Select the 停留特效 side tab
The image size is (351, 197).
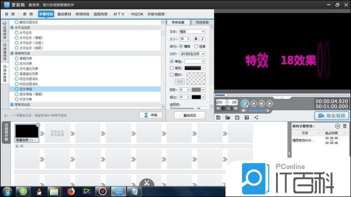[x=4, y=52]
